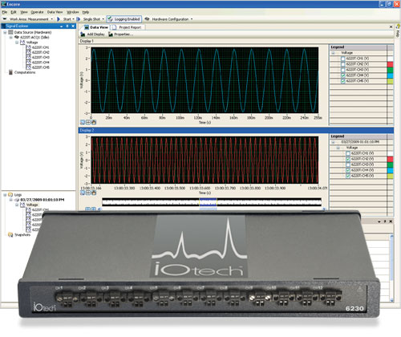Uncheck 6220T CH5 in Display 2 legend
Screen dimensions: 401x337
pos(348,176)
